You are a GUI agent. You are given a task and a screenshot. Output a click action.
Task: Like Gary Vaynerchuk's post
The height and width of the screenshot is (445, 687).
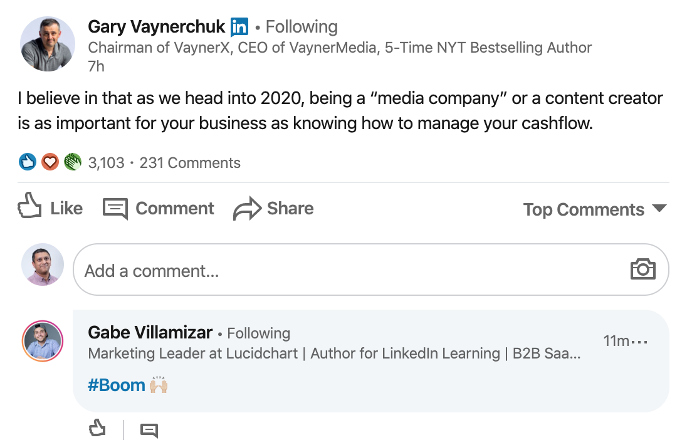coord(50,207)
